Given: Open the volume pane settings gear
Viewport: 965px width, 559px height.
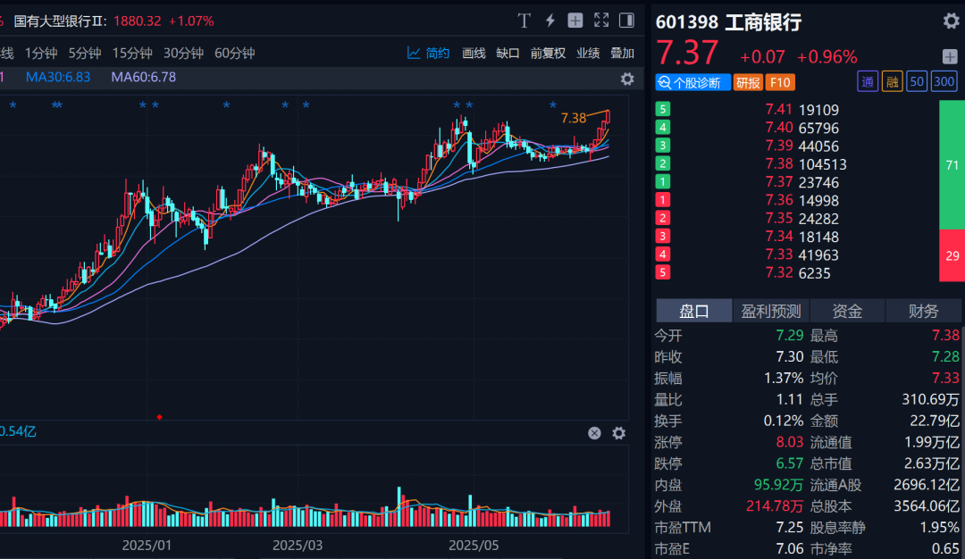Looking at the screenshot, I should tap(619, 433).
